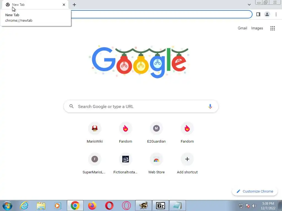
Task: Launch Windows Media Player from taskbar
Action: (58, 206)
